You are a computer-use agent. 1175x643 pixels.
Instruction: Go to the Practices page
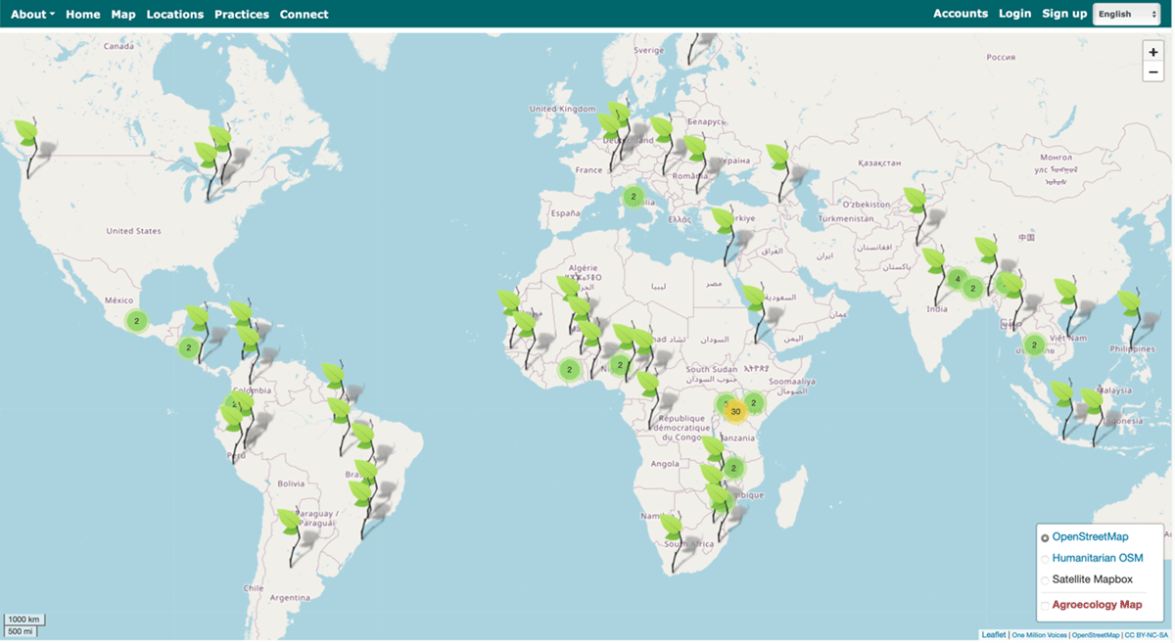(x=241, y=14)
